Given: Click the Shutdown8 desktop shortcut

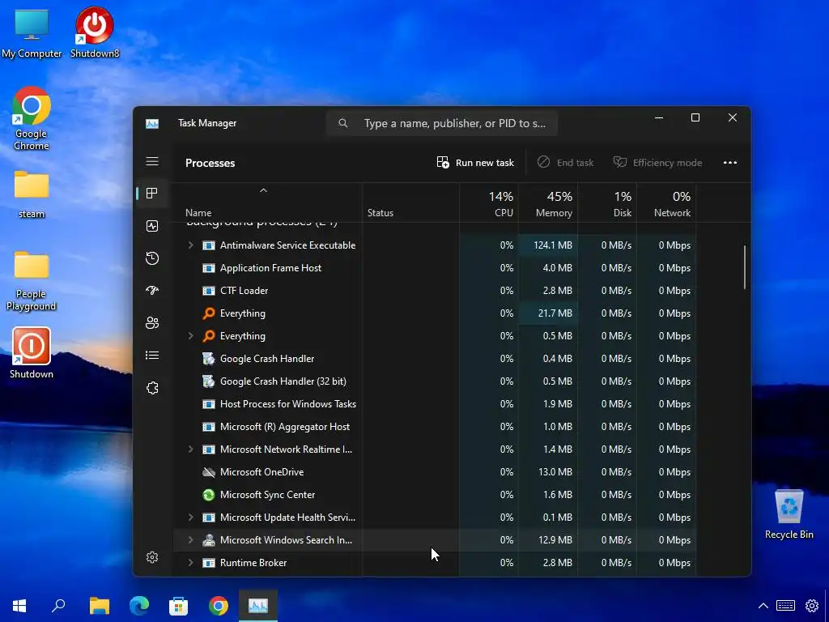Looking at the screenshot, I should (95, 32).
